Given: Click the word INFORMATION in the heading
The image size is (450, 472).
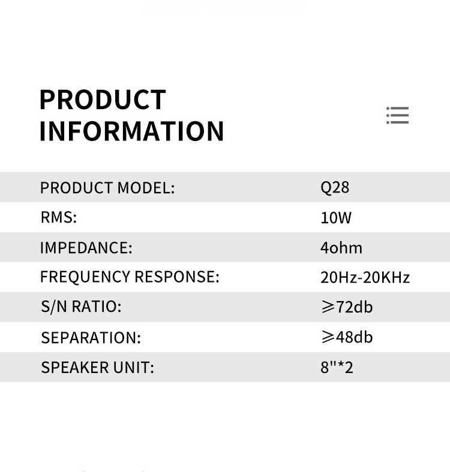Looking at the screenshot, I should 131,131.
